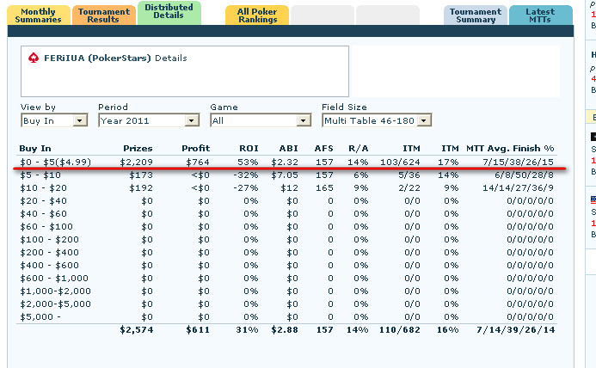The image size is (596, 368).
Task: Click the PokerStars spade icon
Action: click(34, 58)
